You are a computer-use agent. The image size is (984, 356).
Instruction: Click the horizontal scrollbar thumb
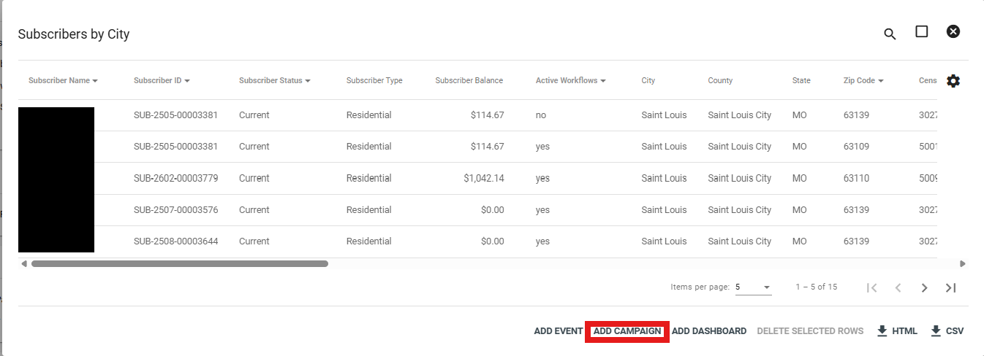coord(180,263)
